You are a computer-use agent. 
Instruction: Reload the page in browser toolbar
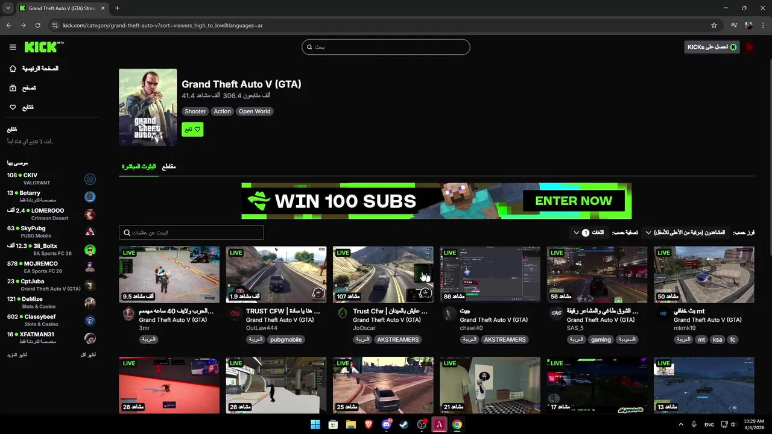[37, 25]
